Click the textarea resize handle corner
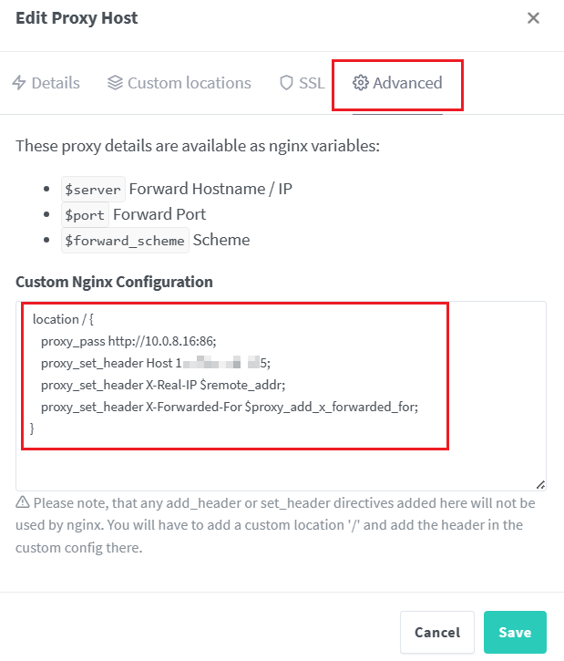Image resolution: width=564 pixels, height=661 pixels. (x=540, y=484)
